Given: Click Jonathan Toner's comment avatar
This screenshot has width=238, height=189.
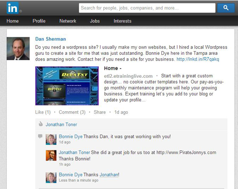Looking at the screenshot, I should coord(51,156).
